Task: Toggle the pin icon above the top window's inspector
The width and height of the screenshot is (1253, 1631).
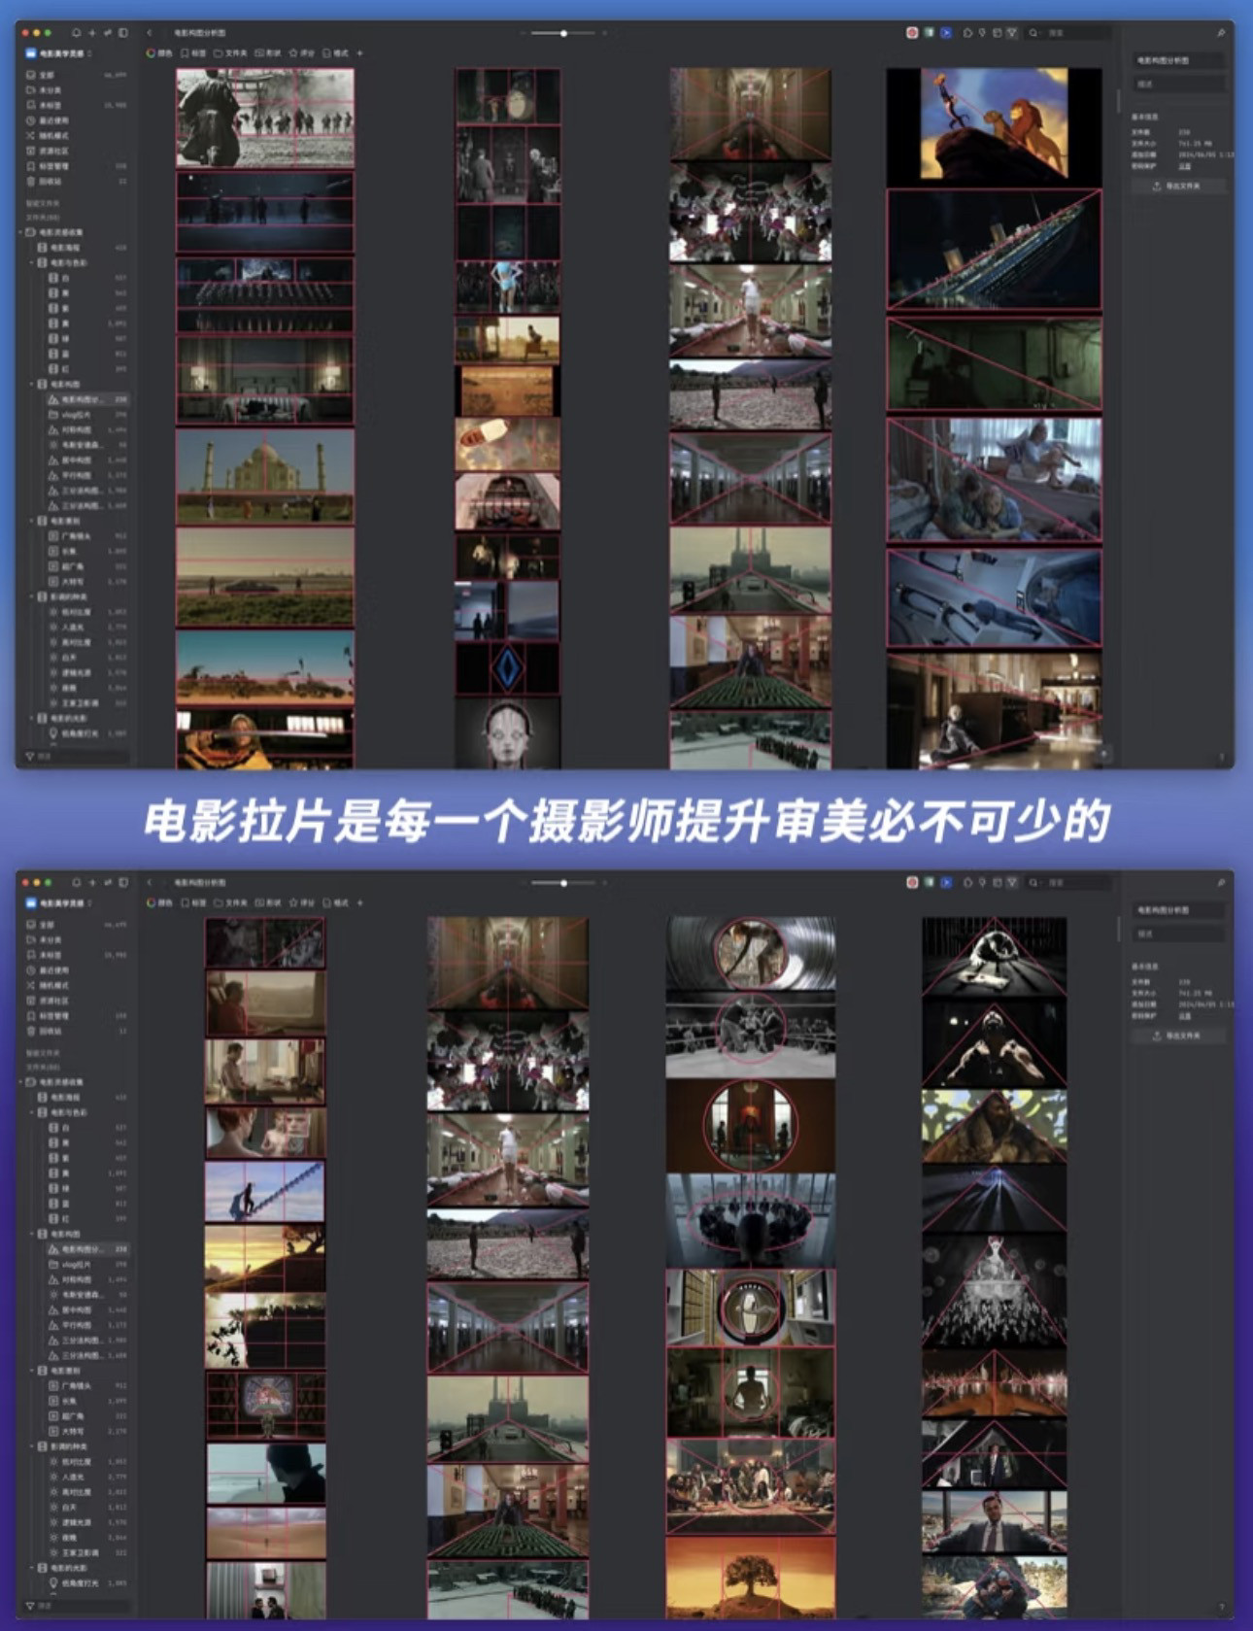Action: (1220, 33)
